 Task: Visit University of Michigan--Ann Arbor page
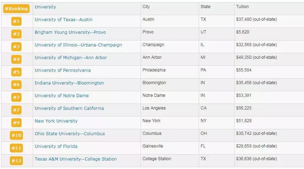[x=71, y=58]
